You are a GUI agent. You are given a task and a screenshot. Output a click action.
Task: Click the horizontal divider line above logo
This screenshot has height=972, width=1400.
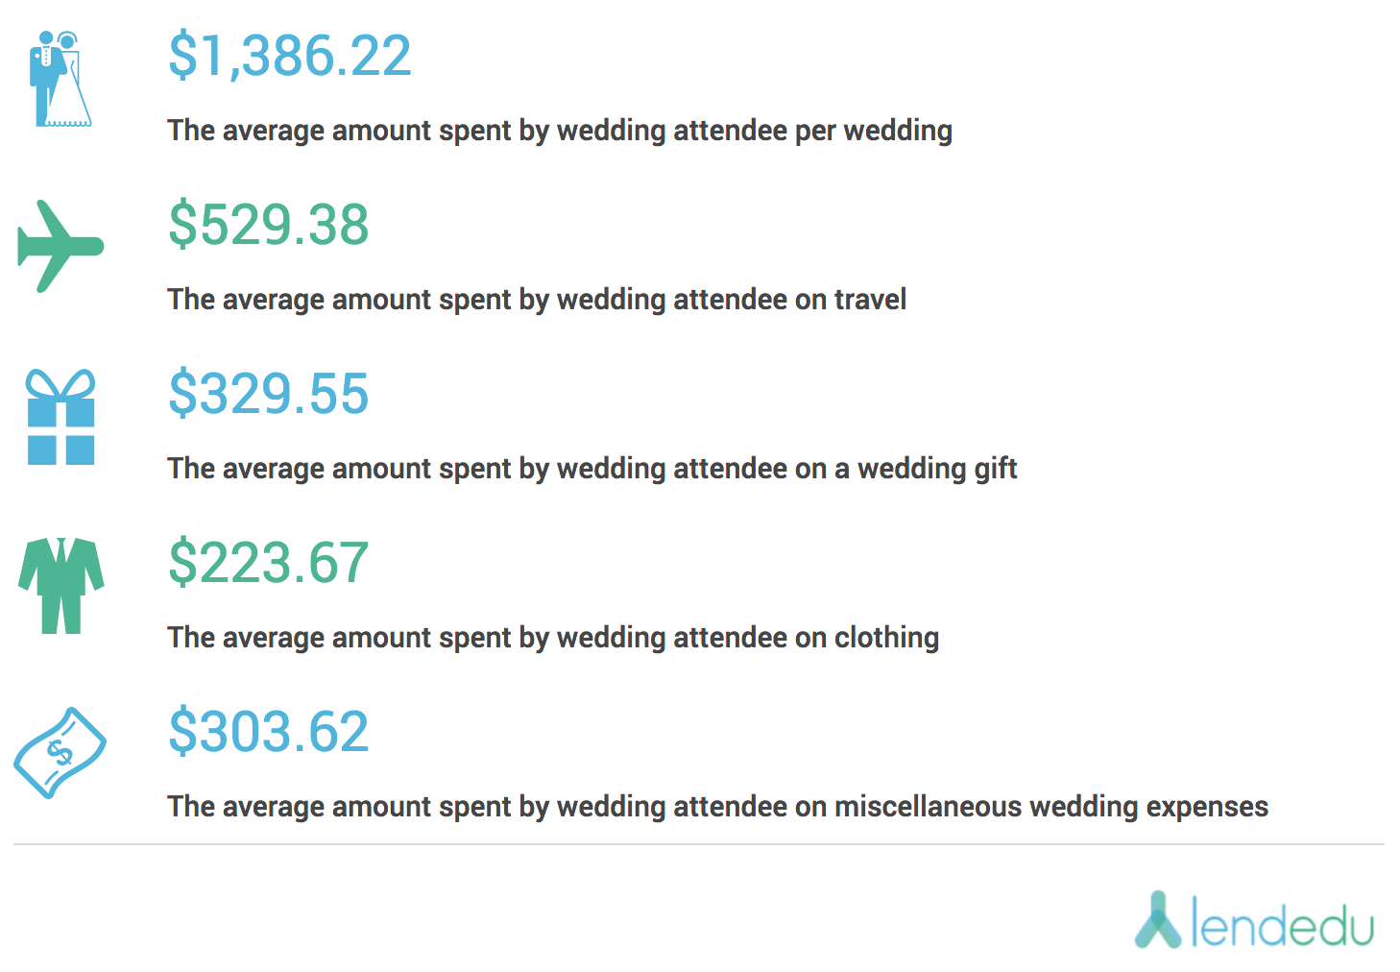(699, 844)
